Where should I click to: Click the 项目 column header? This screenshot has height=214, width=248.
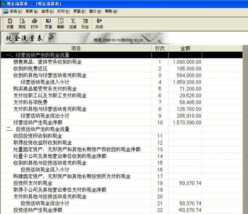pos(76,48)
